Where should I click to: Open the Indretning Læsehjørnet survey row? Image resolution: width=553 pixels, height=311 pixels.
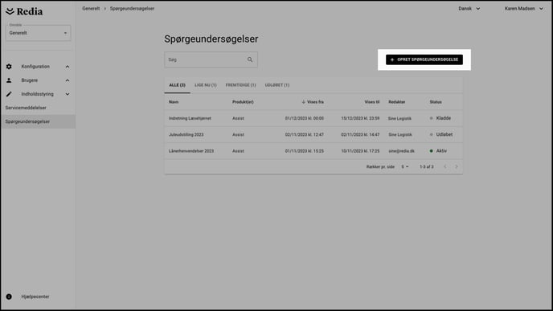pos(313,118)
